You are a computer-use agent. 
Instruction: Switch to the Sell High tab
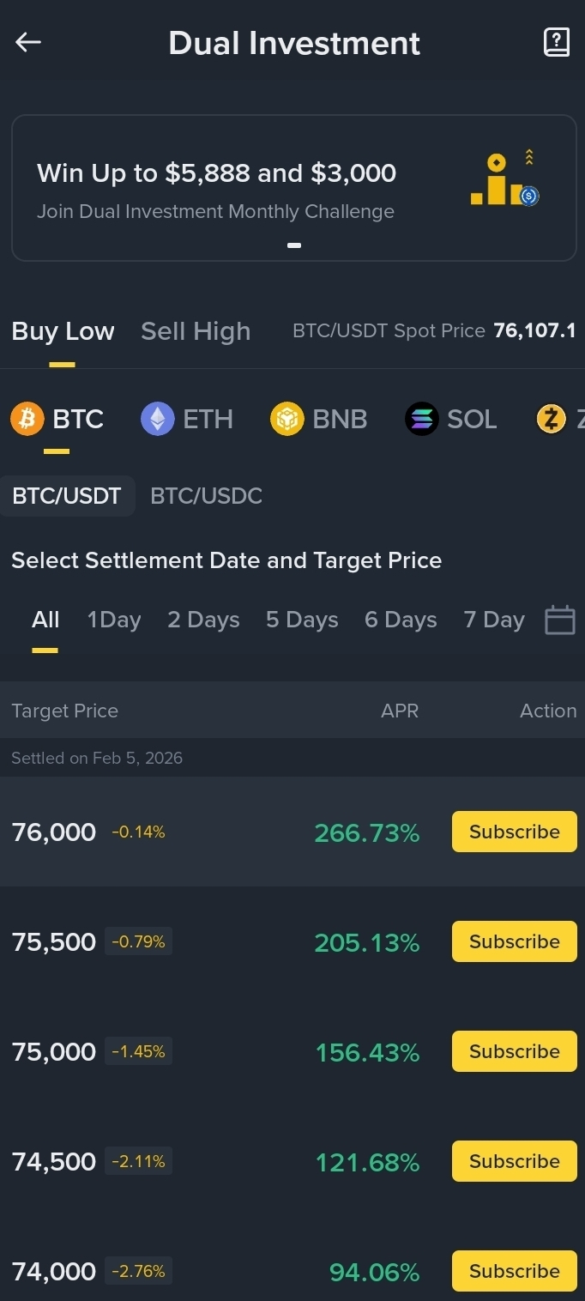point(196,331)
